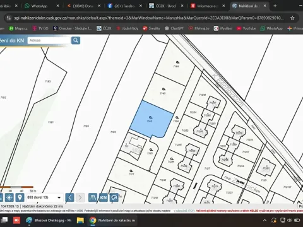Open the YouTube bookmark
The height and width of the screenshot is (227, 303).
[246, 28]
